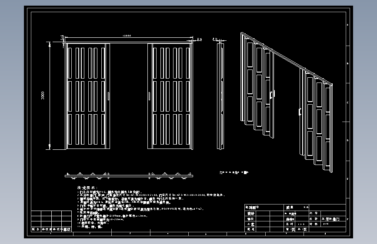Select the last technical requirement line numbered 11
This screenshot has height=244, width=377.
[90, 227]
